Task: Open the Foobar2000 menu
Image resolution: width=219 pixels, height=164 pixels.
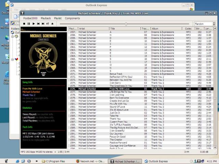Action: (x=30, y=18)
